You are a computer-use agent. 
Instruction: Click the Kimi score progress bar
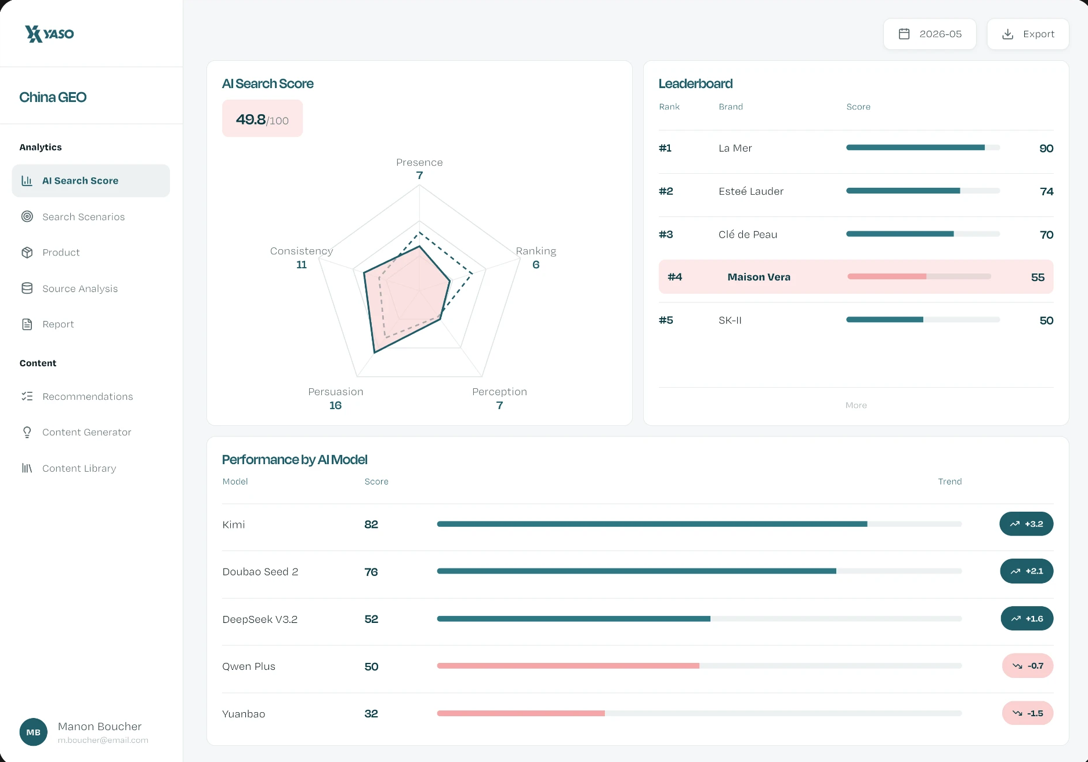[x=699, y=524]
